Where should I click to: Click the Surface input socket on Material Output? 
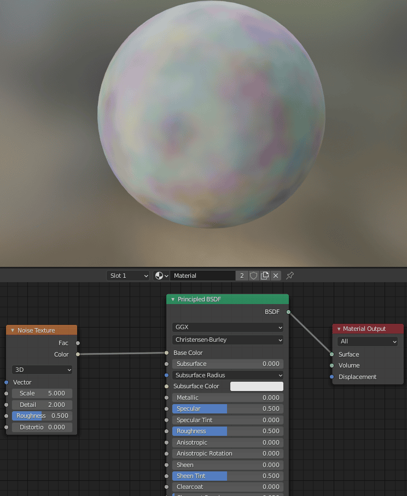click(332, 354)
